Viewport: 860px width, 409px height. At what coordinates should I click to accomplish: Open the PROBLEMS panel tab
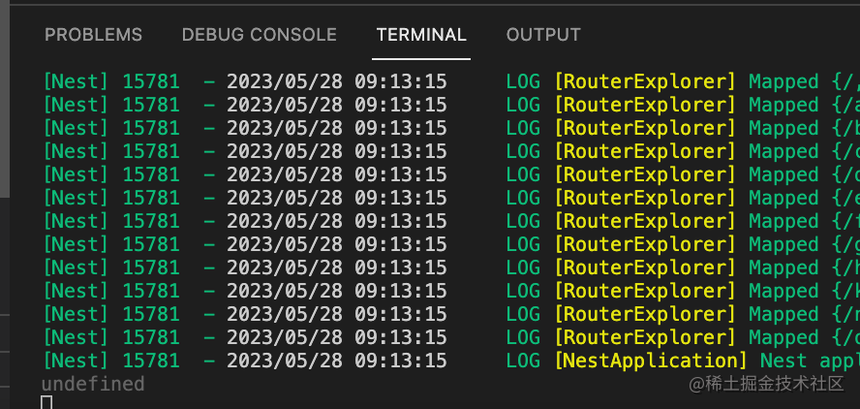click(x=93, y=35)
